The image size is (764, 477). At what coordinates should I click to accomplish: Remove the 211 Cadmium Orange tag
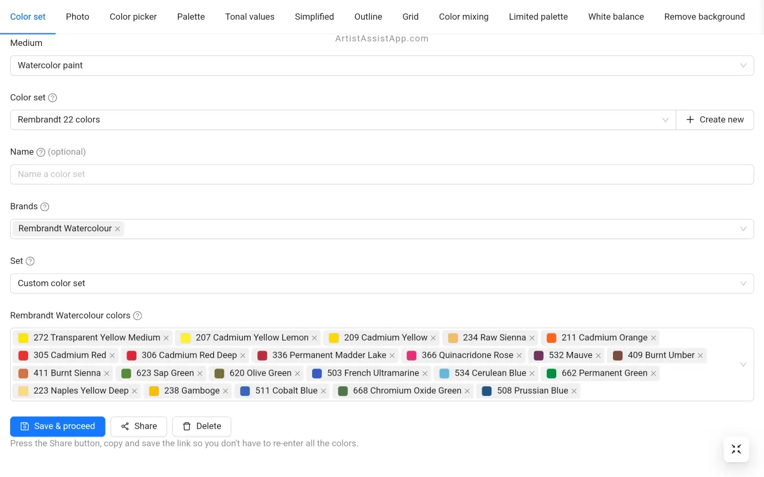(654, 338)
